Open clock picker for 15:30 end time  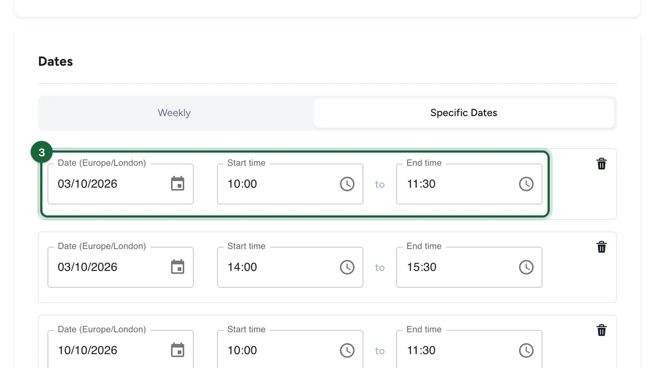[x=526, y=267]
